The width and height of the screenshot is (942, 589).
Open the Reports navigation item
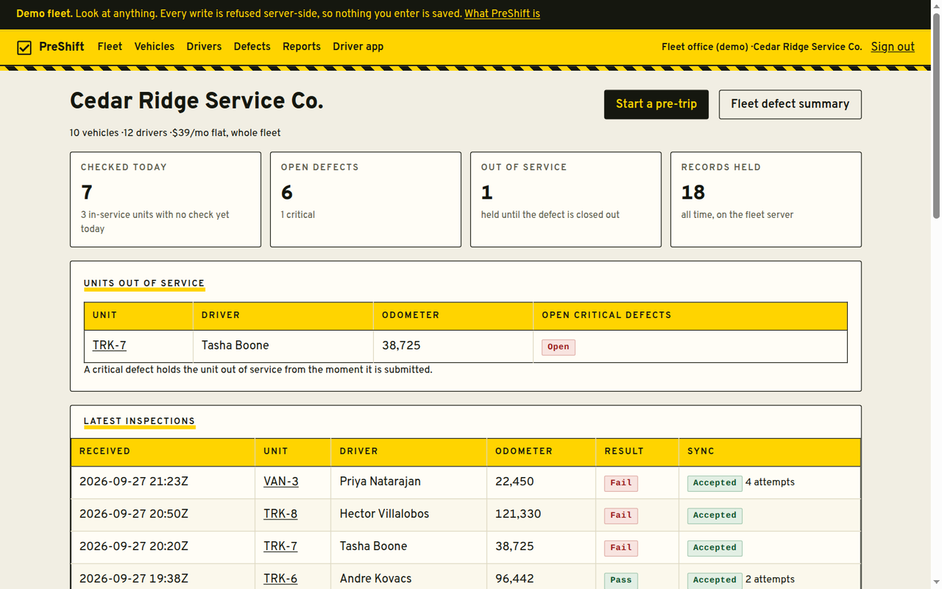(302, 47)
